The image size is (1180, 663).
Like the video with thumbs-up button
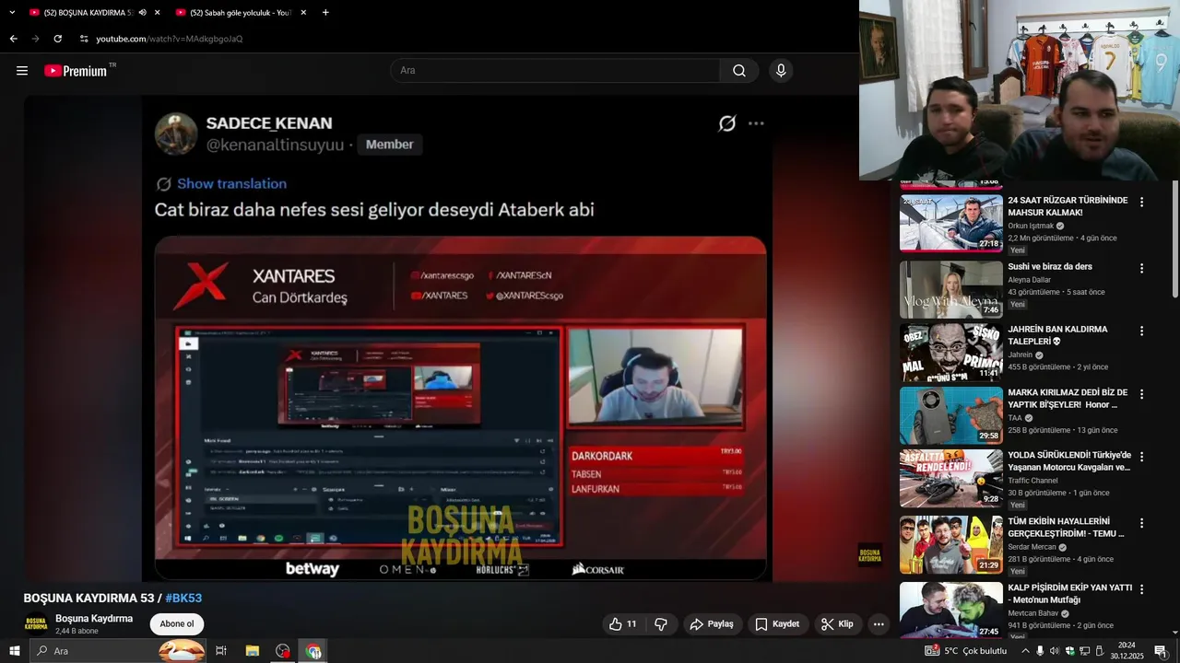623,624
